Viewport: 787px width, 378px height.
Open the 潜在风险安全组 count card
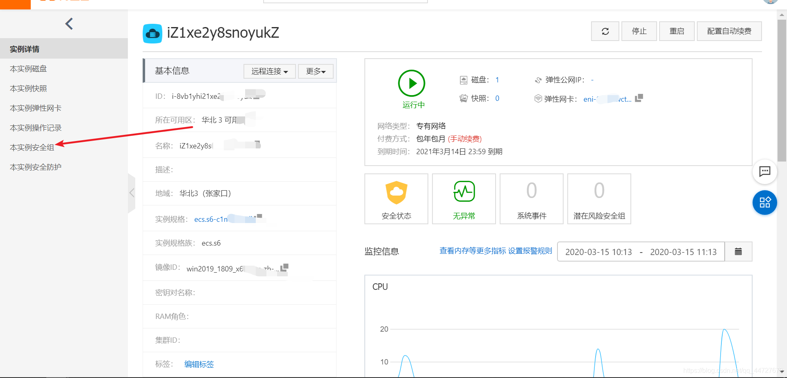pyautogui.click(x=599, y=199)
